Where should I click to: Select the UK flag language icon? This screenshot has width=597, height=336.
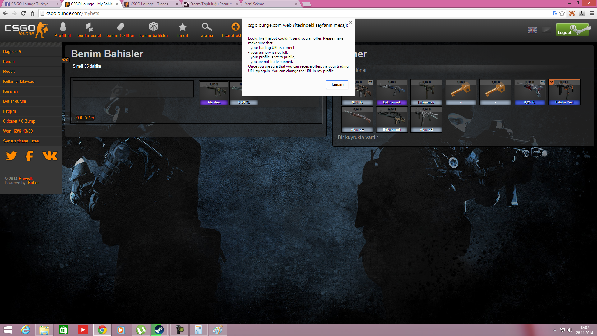coord(532,30)
